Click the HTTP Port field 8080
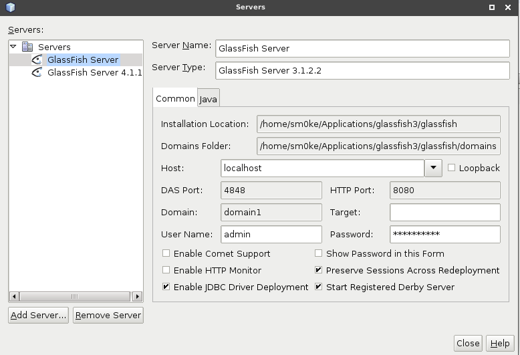This screenshot has width=520, height=355. (445, 190)
